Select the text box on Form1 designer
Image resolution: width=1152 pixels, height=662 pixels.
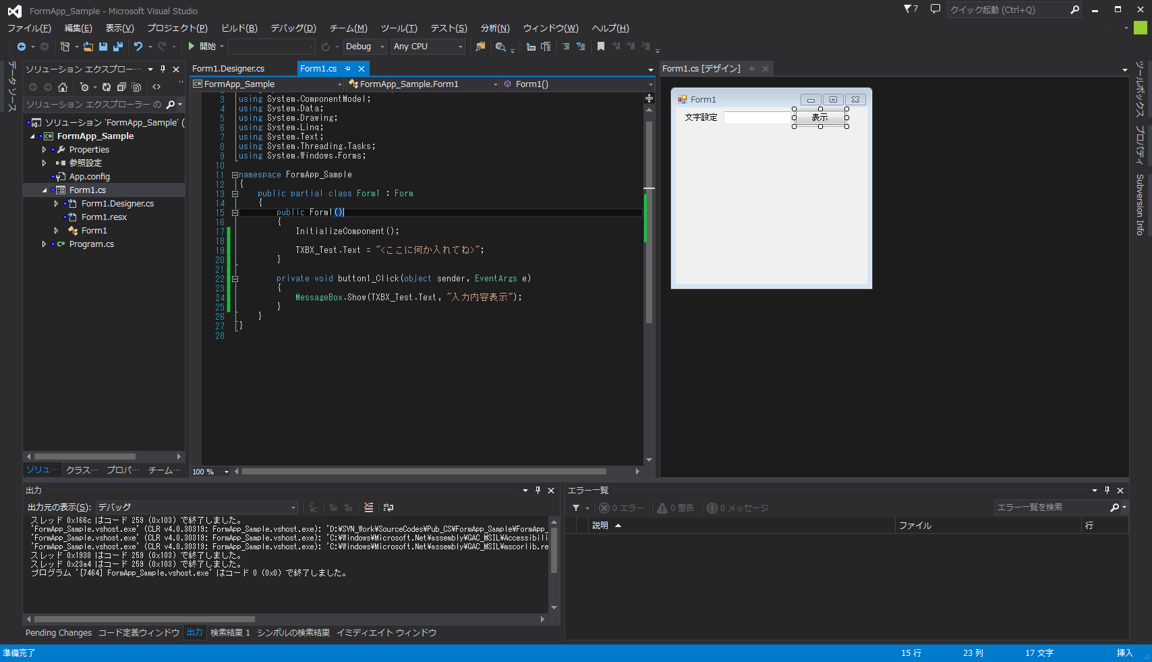(757, 117)
